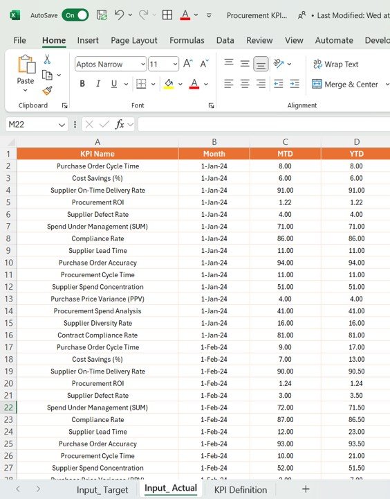Viewport: 390px width, 499px height.
Task: Toggle Bold formatting
Action: point(82,84)
